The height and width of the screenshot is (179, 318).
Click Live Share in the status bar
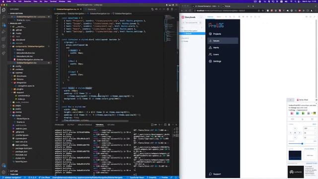click(x=44, y=178)
